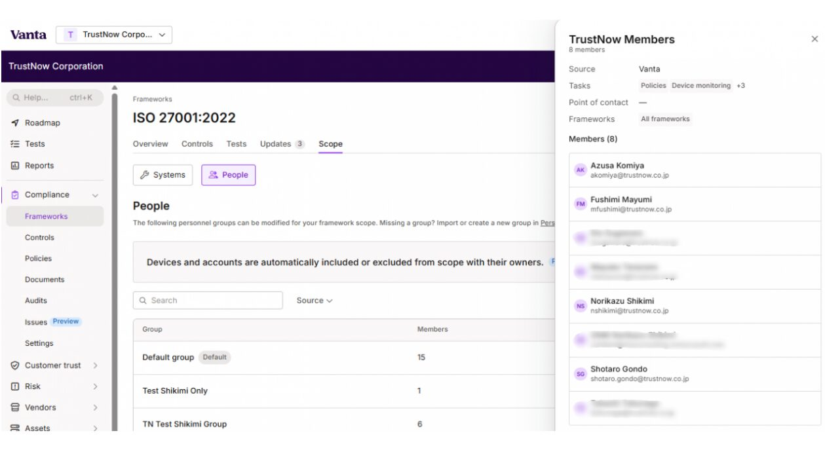Open the Source filter dropdown
This screenshot has height=452, width=825.
point(315,301)
